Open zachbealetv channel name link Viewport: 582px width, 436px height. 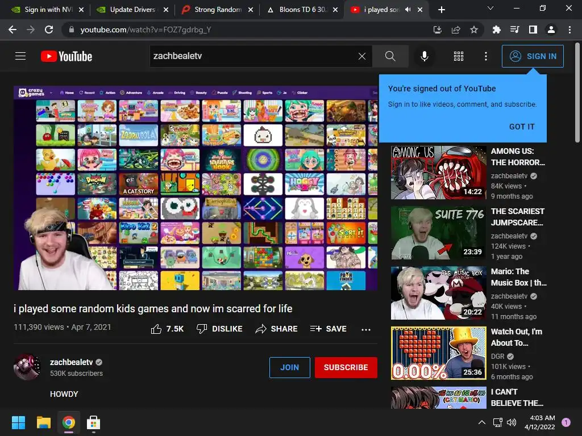click(71, 362)
